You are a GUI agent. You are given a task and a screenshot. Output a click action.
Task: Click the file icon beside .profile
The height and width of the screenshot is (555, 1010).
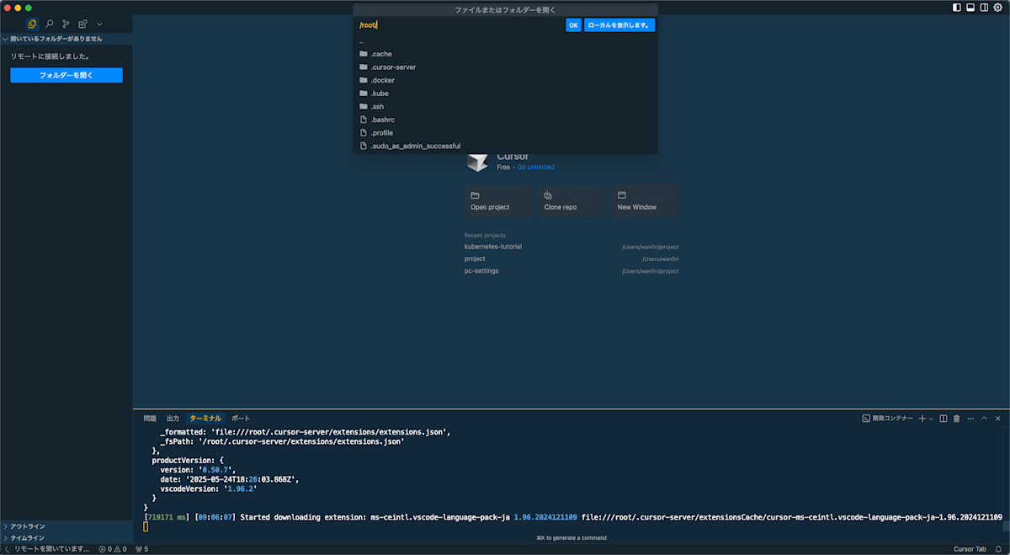tap(364, 132)
